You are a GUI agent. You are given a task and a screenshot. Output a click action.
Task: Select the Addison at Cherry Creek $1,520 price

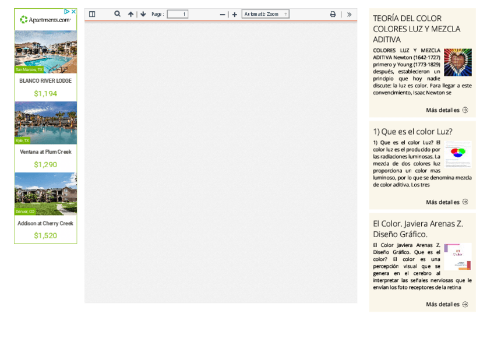point(45,235)
